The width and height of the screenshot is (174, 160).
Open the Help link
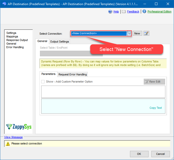pyautogui.click(x=116, y=11)
